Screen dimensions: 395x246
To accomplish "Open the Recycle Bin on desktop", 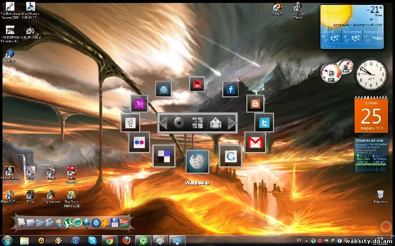I will click(x=380, y=196).
